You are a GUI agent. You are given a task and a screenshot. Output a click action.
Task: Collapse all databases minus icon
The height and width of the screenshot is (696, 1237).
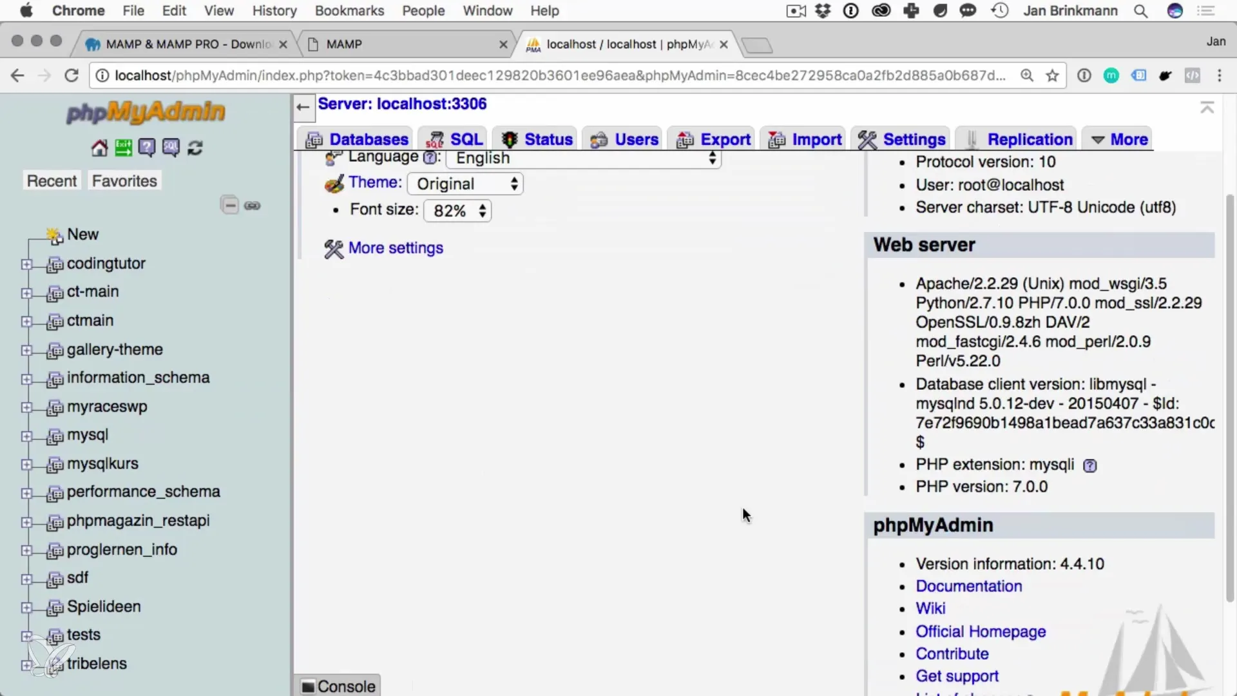(229, 205)
